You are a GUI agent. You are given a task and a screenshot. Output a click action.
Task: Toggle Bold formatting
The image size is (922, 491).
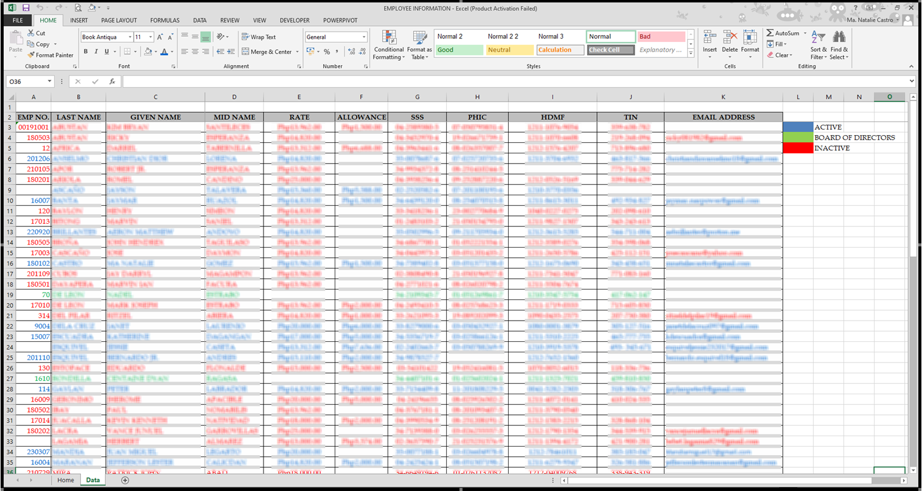pos(86,52)
